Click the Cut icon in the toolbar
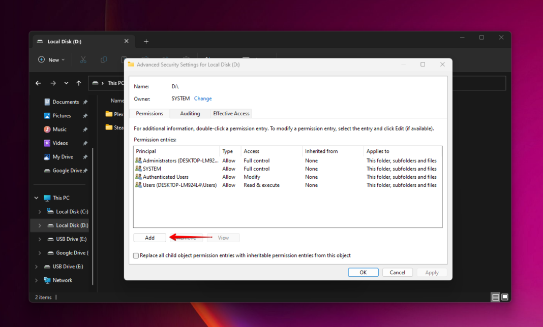This screenshot has height=327, width=543. point(83,59)
